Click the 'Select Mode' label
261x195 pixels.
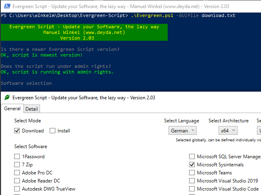27,121
